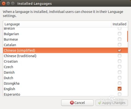Uncheck Chinese (simplified) installed checkbox

pos(120,50)
